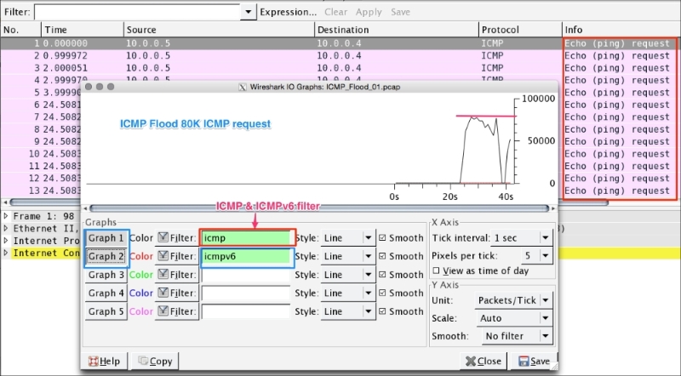Image resolution: width=681 pixels, height=376 pixels.
Task: Uncheck Smooth for Graph 4
Action: click(x=382, y=293)
